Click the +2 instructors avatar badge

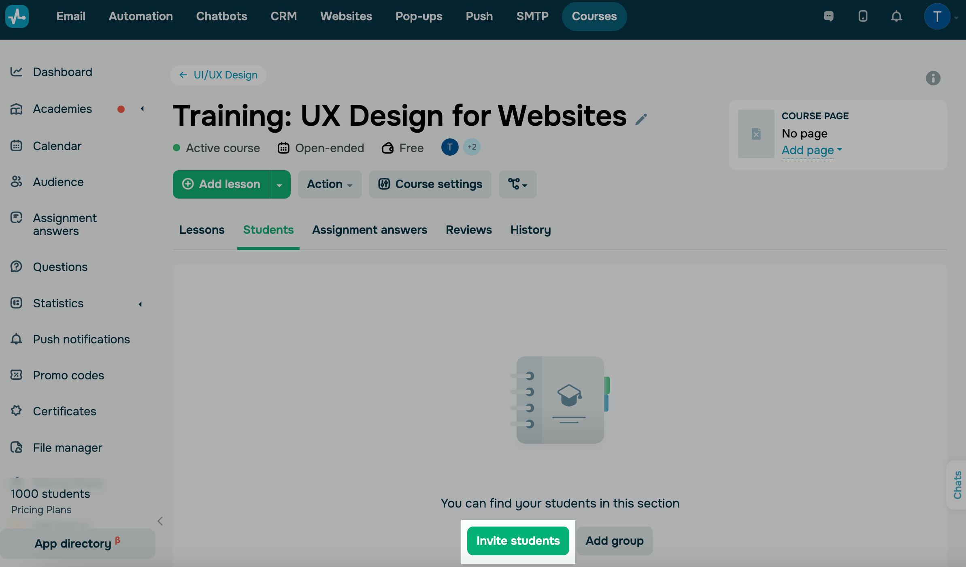coord(472,147)
